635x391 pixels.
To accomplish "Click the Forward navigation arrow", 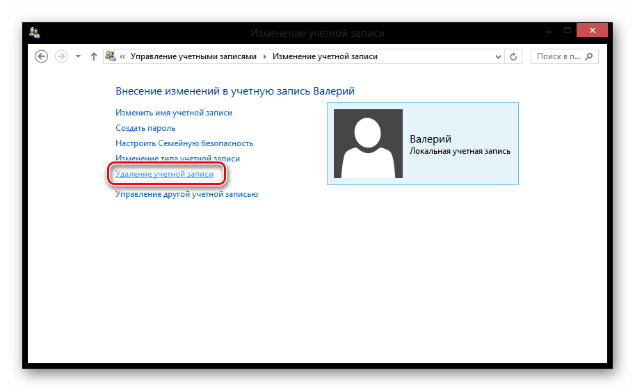I will (x=62, y=56).
